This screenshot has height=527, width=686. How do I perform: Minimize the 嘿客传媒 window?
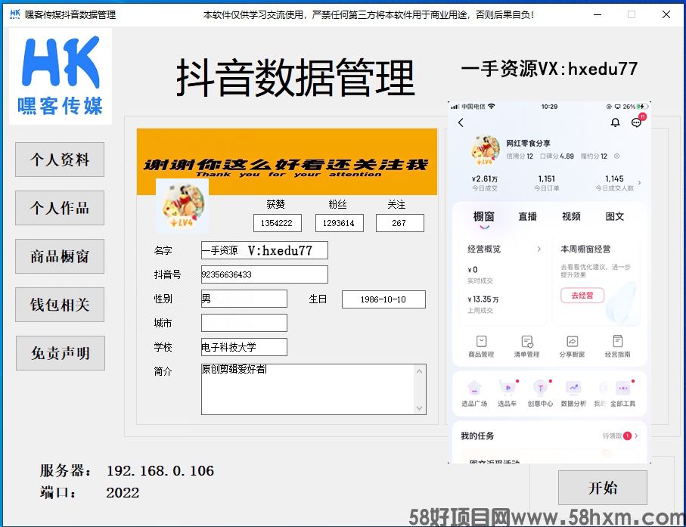pyautogui.click(x=598, y=14)
